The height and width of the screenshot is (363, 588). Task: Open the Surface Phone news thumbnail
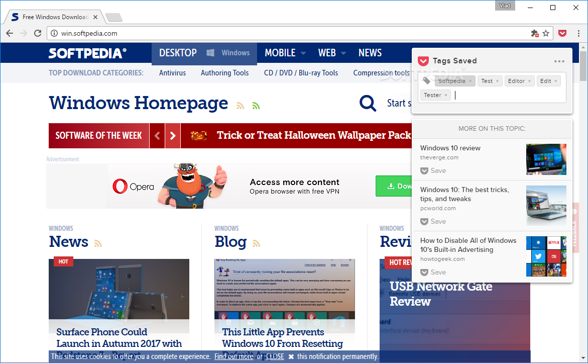tap(119, 289)
